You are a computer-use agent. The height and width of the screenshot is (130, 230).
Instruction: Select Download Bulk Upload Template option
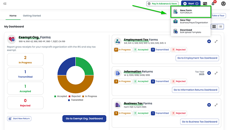191,31
